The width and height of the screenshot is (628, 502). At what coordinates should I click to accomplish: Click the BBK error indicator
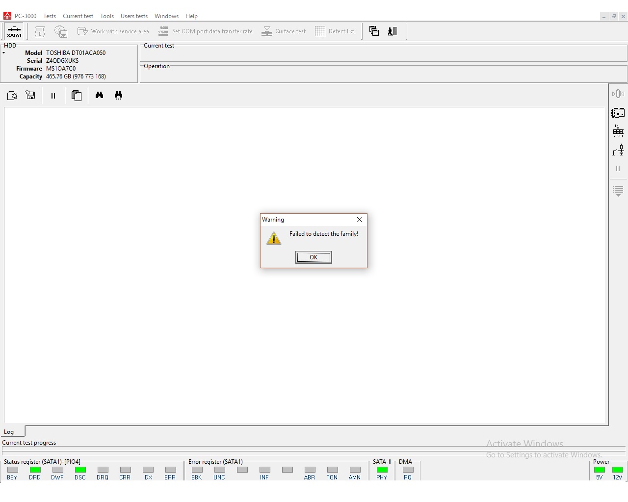pyautogui.click(x=197, y=473)
